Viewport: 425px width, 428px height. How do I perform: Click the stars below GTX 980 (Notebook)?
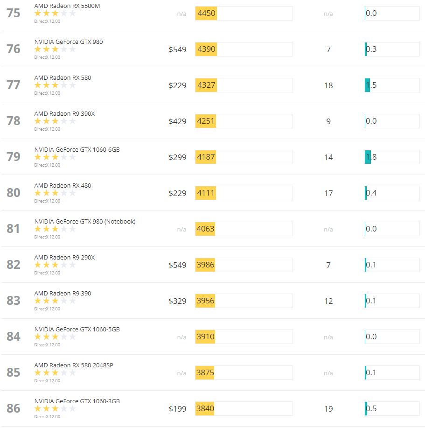point(55,229)
